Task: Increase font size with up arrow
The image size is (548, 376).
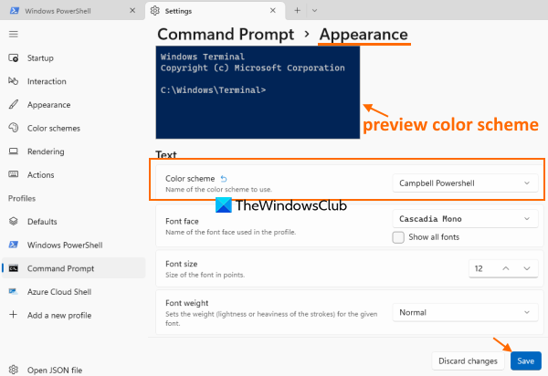Action: 506,268
